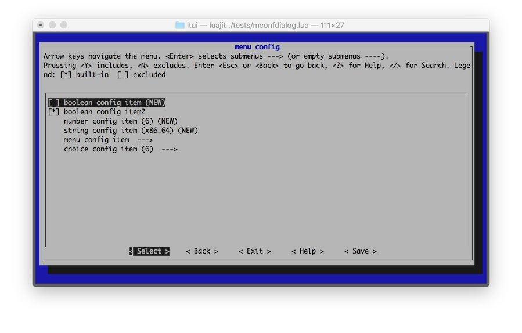
Task: Expand the choice config item arrow
Action: click(169, 149)
